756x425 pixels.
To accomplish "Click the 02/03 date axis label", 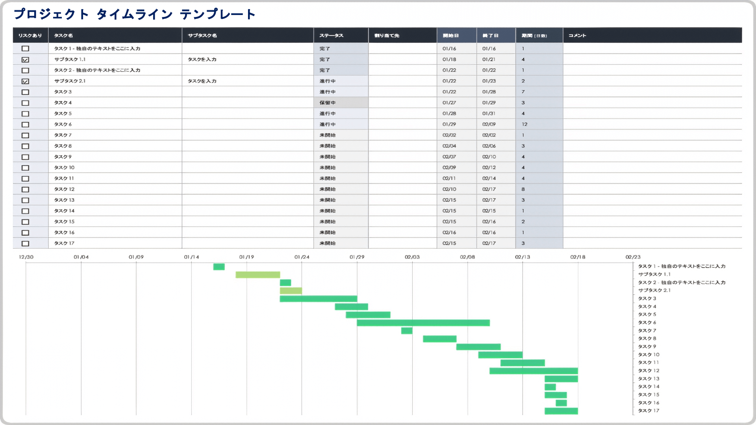I will click(412, 257).
